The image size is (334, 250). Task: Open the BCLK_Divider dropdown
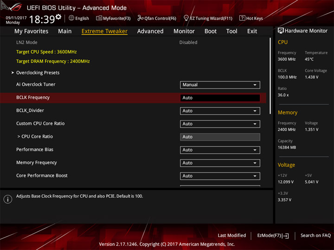click(220, 111)
